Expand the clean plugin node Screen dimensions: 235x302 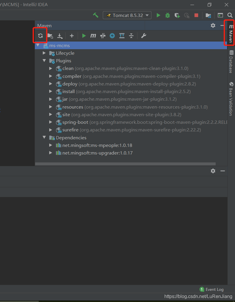pyautogui.click(x=50, y=68)
